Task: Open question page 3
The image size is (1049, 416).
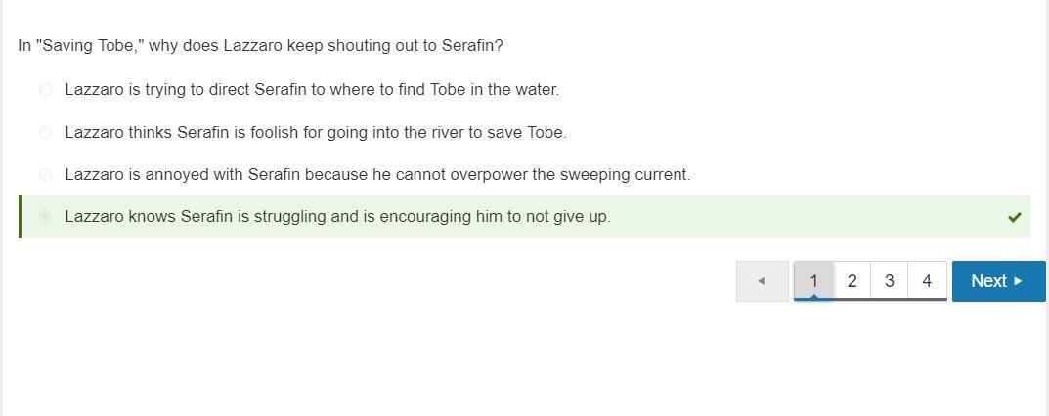Action: [x=889, y=281]
